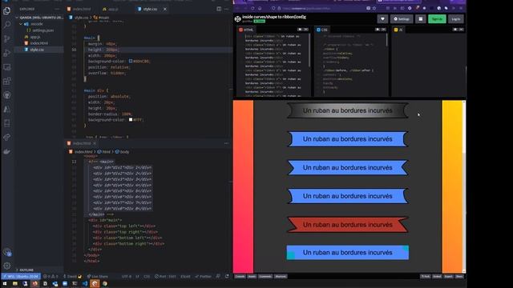
Task: Click the Change View layout button on CodePen
Action: pos(420,19)
